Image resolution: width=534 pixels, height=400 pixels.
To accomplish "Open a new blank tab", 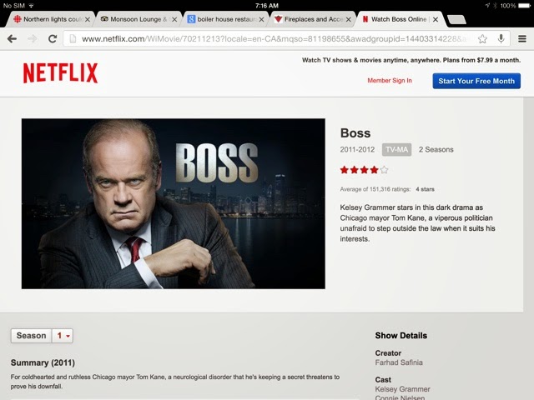I will (456, 20).
